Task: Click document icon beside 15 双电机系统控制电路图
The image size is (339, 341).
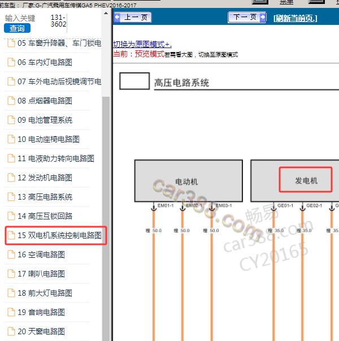Action: click(x=11, y=235)
